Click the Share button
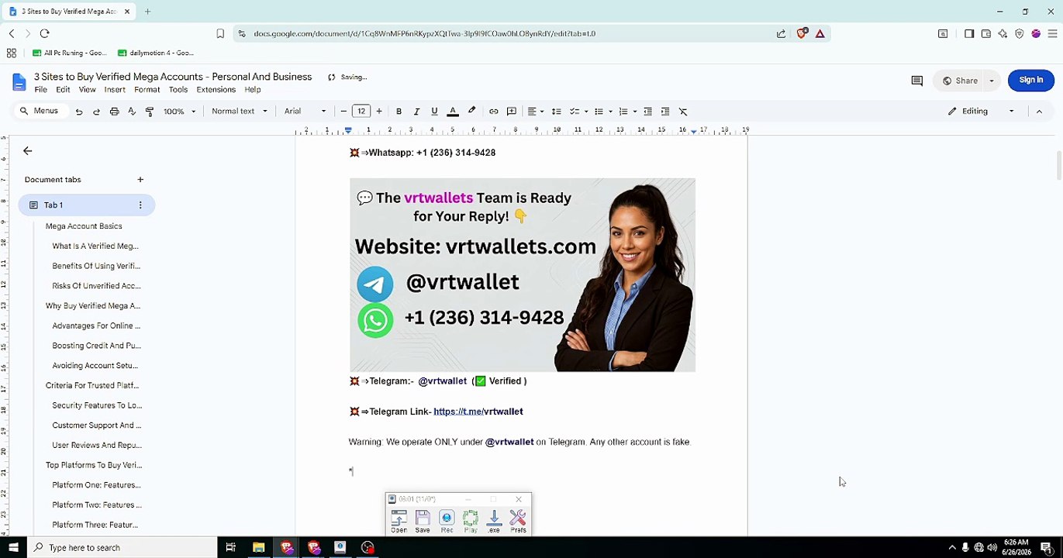The height and width of the screenshot is (558, 1063). click(959, 81)
